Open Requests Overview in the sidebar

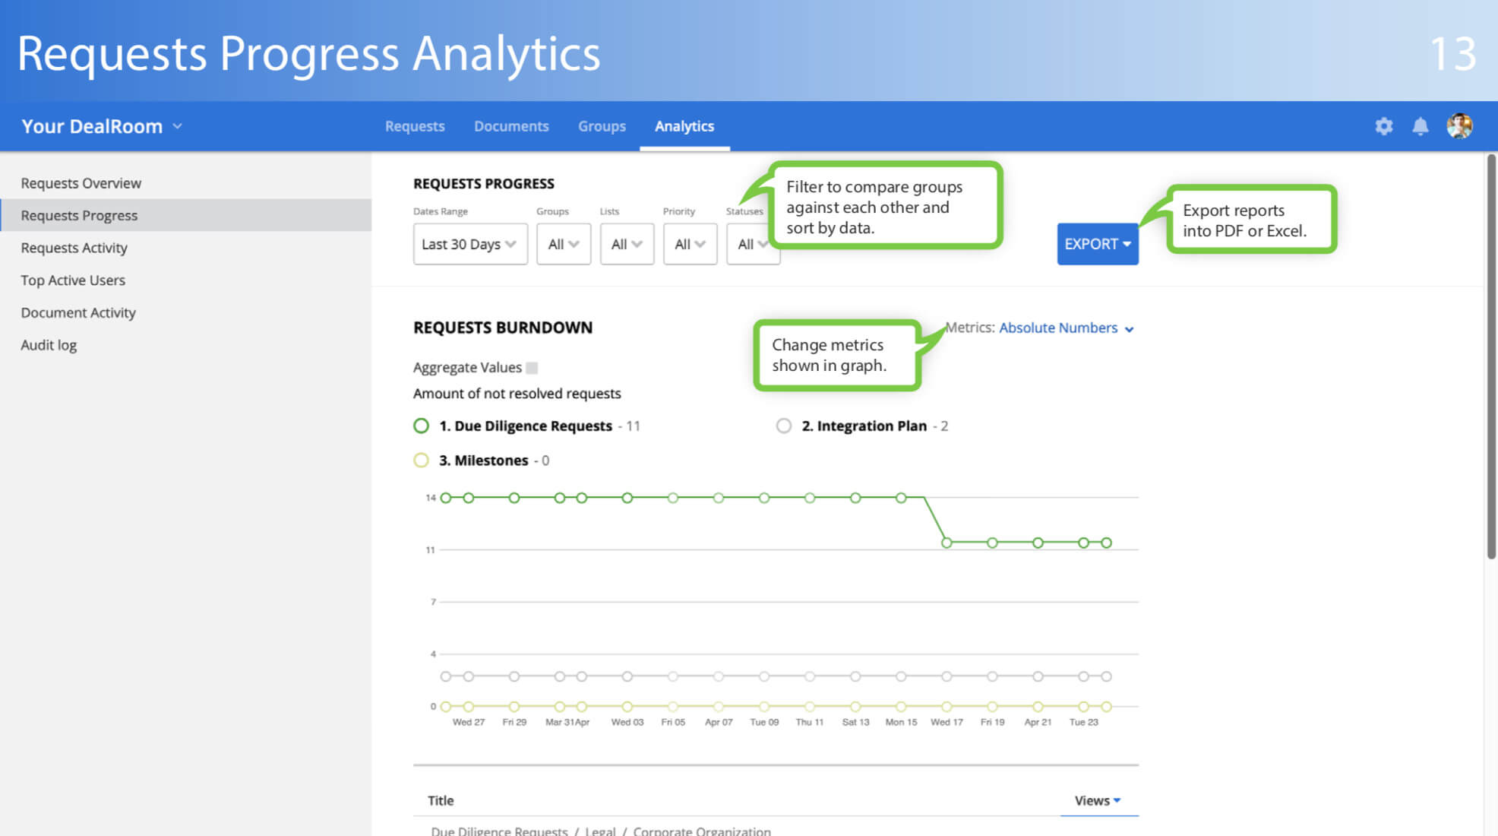[185, 183]
